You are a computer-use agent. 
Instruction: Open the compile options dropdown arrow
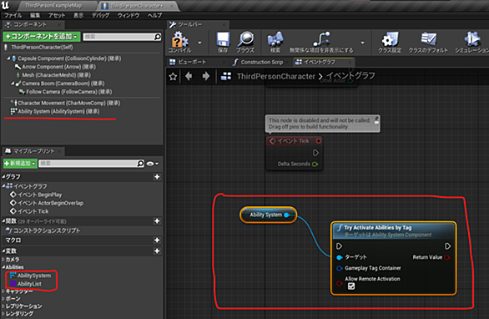pyautogui.click(x=199, y=43)
